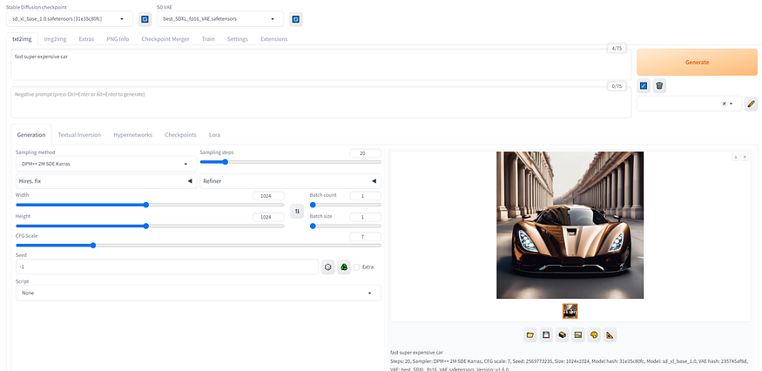Viewport: 762px width, 371px height.
Task: Clear selected styles with the X
Action: coord(724,104)
